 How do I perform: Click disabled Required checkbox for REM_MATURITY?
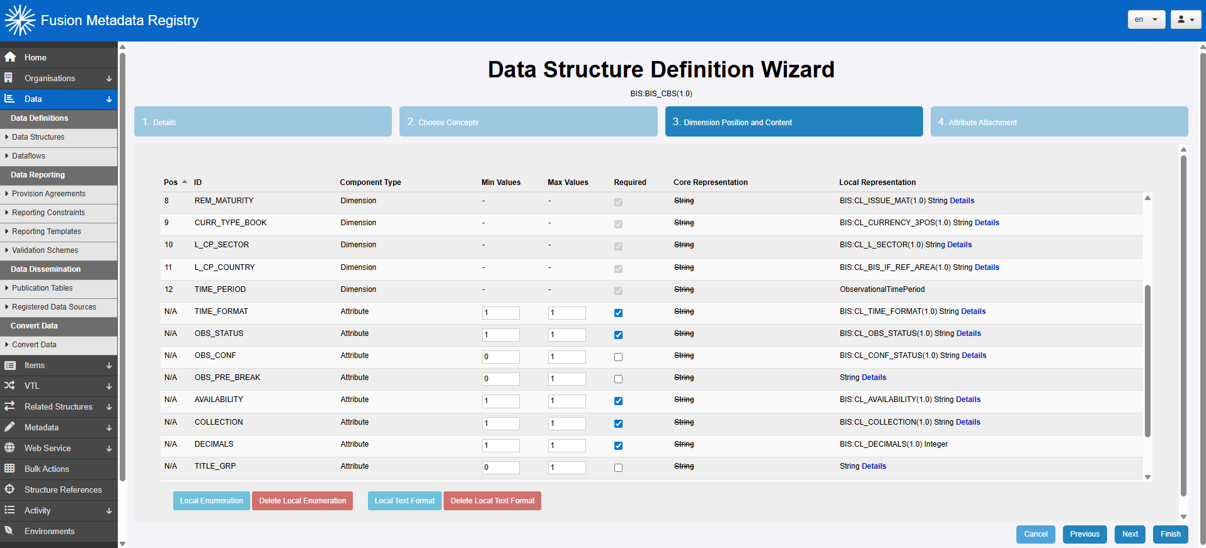[x=618, y=202]
